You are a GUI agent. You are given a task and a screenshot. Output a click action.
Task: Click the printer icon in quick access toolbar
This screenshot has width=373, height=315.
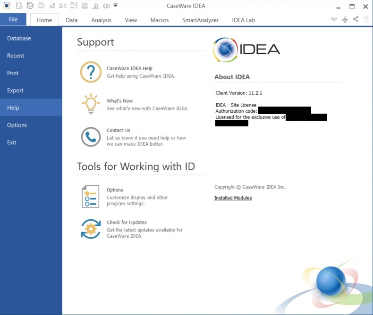(x=41, y=6)
